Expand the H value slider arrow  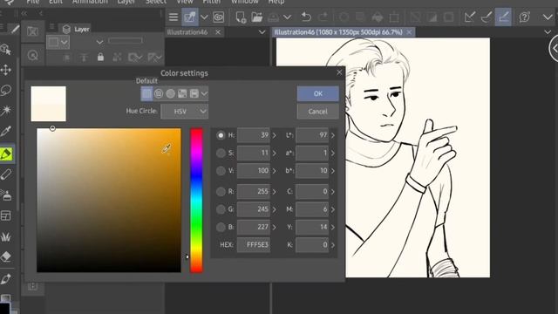pos(275,135)
